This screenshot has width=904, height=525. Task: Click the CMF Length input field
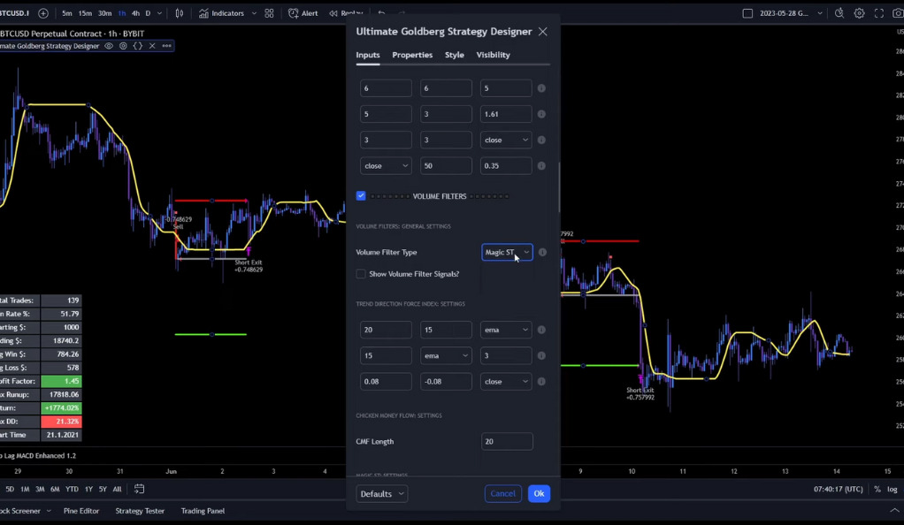point(507,441)
